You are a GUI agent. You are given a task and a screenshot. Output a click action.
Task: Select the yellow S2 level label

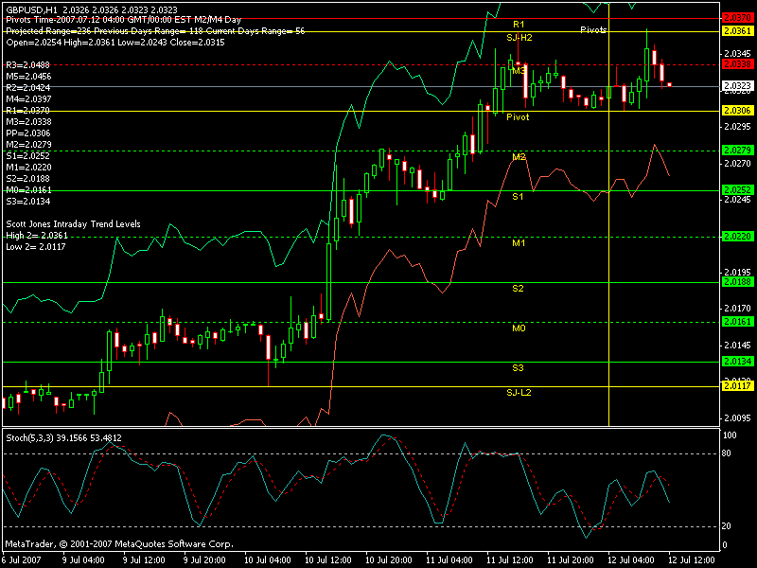pyautogui.click(x=518, y=288)
